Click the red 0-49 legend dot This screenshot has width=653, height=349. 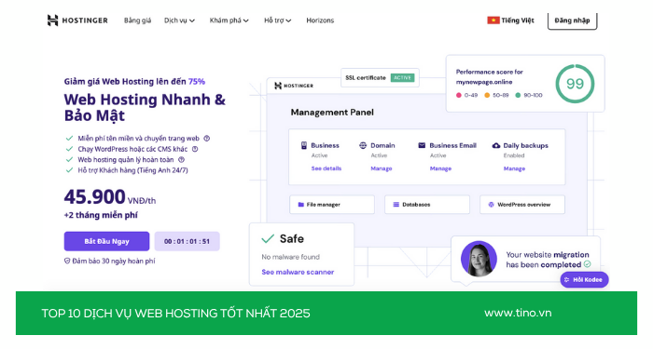[459, 95]
